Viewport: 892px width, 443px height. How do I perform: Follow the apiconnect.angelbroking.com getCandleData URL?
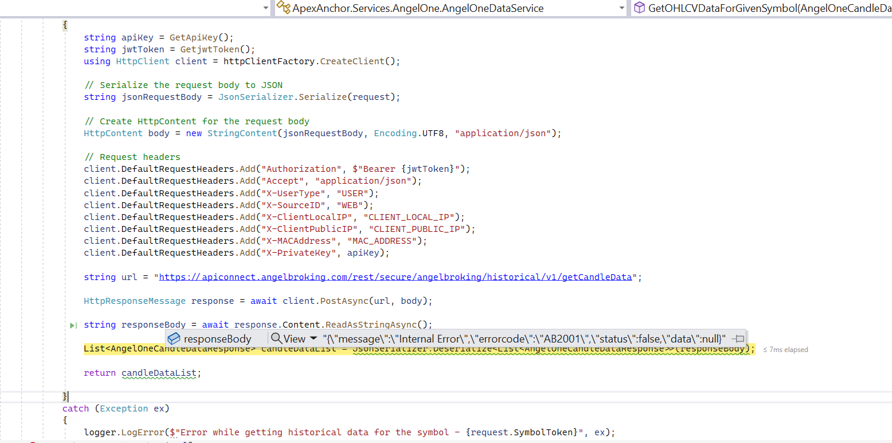395,277
